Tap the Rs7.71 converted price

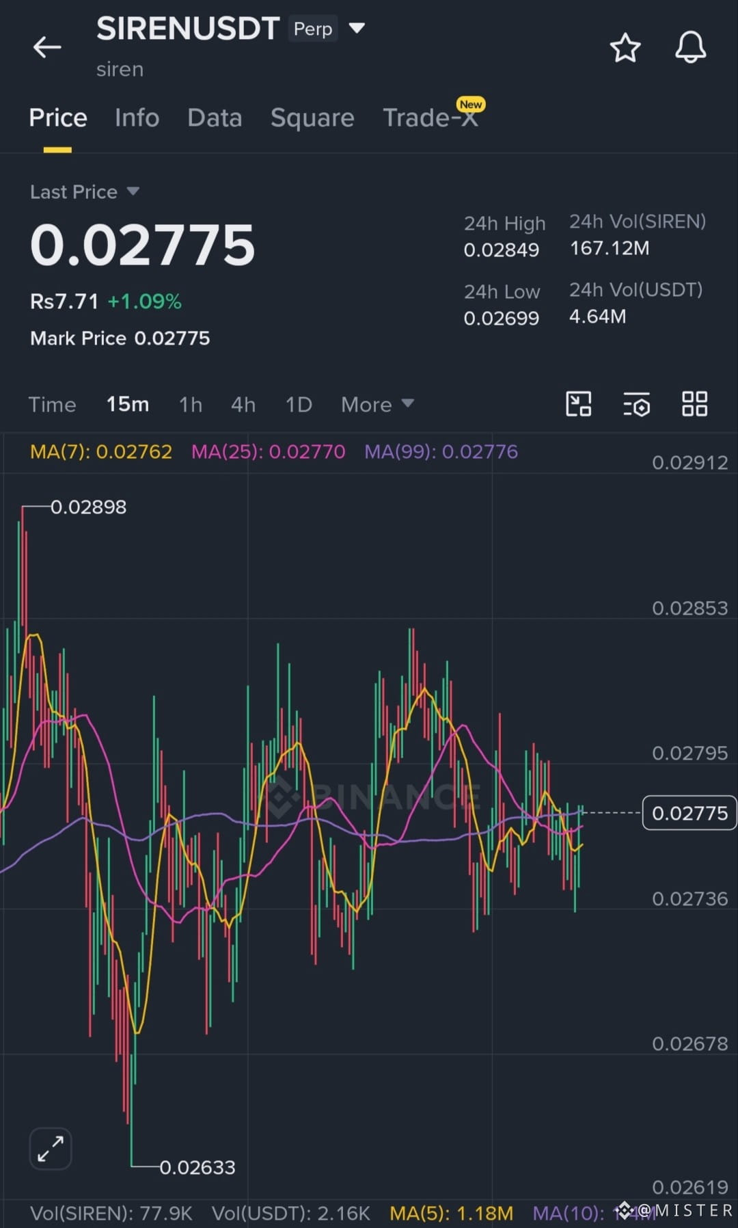point(64,302)
